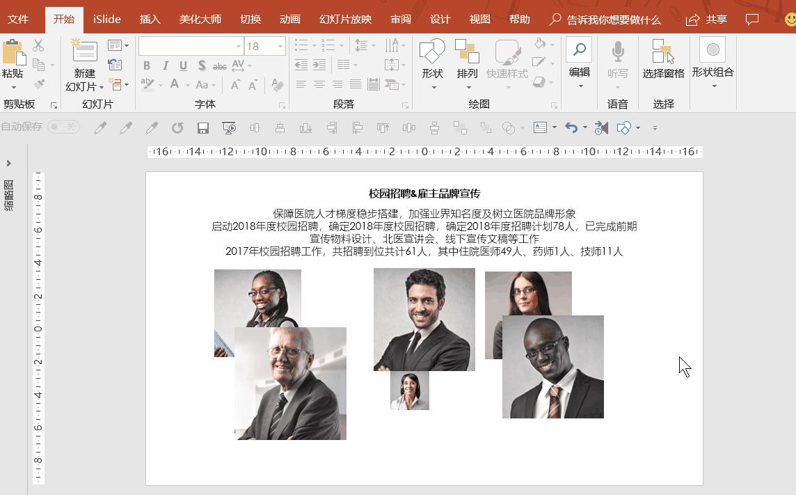Screen dimensions: 796x495
Task: Open the bullet list dropdown arrow
Action: (315, 46)
